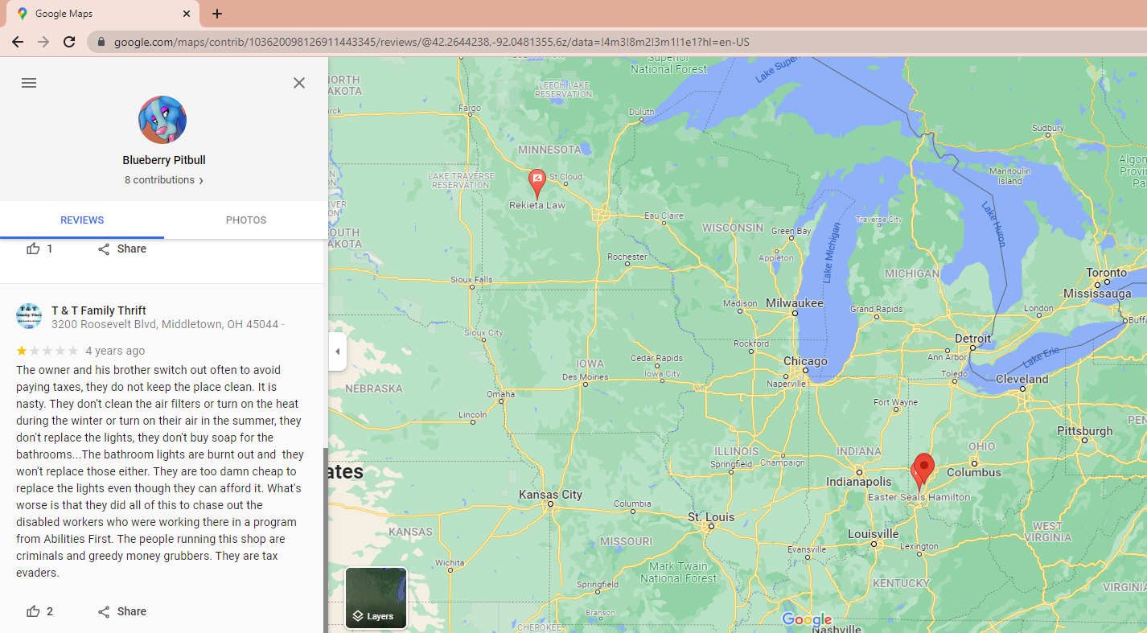Click the Kansas City label on map
The height and width of the screenshot is (633, 1147).
(x=550, y=495)
